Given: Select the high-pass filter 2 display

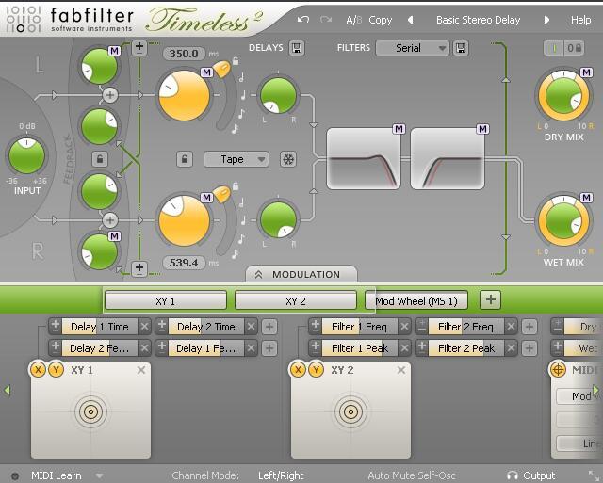Looking at the screenshot, I should pyautogui.click(x=448, y=159).
